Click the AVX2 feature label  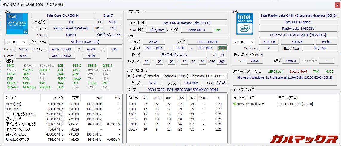[x=77, y=70]
